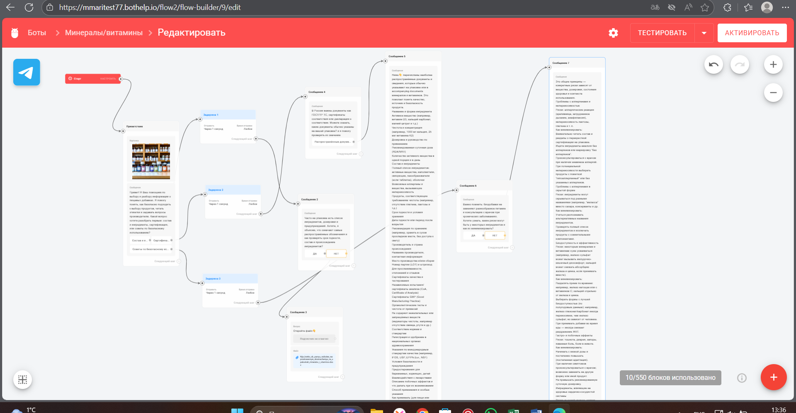Screen dimensions: 796x413
Task: Go back using the browser back arrow
Action: click(10, 7)
